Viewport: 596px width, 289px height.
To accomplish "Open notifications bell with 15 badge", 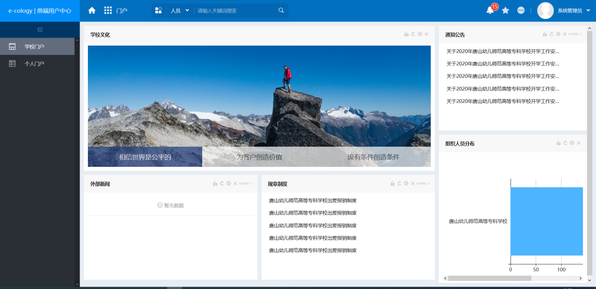I will (490, 10).
